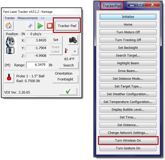Image resolution: width=165 pixels, height=160 pixels.
Task: Stop measurement with red stop icon
Action: pyautogui.click(x=50, y=26)
